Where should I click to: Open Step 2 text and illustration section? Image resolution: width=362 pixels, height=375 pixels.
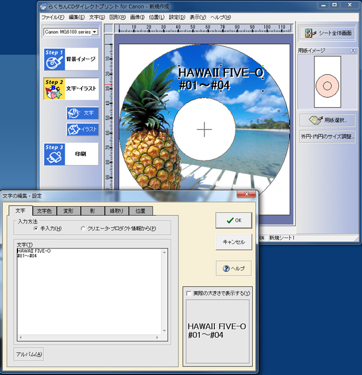click(71, 89)
